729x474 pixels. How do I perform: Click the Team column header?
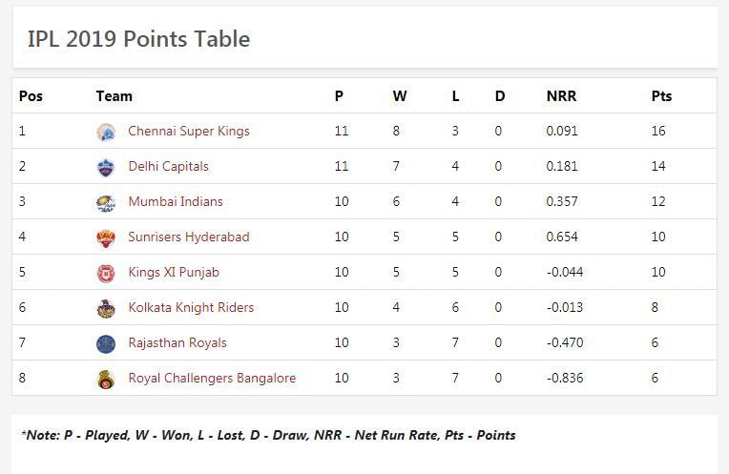click(x=115, y=96)
